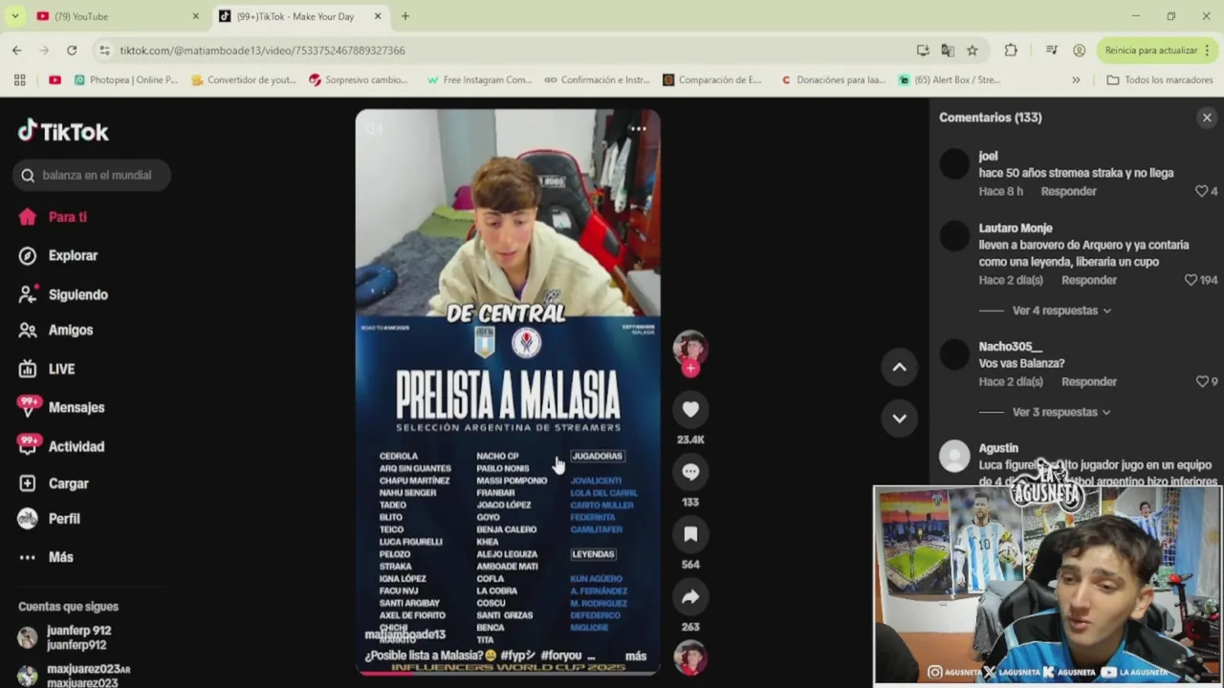
Task: Go to the previous video with the up arrow
Action: tap(899, 367)
